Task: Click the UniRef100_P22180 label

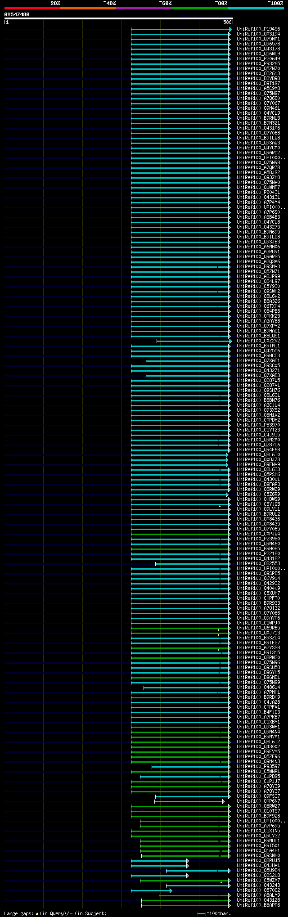Action: [x=258, y=554]
